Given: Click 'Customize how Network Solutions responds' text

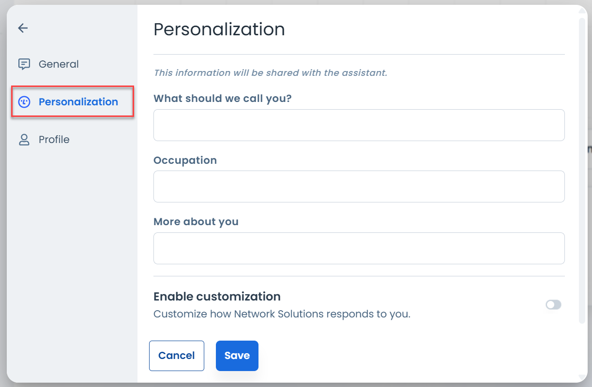Looking at the screenshot, I should [282, 314].
